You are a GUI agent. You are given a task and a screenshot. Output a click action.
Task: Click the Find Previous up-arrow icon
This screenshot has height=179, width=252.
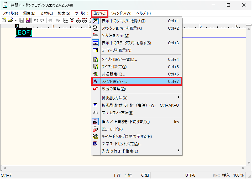tap(78, 20)
